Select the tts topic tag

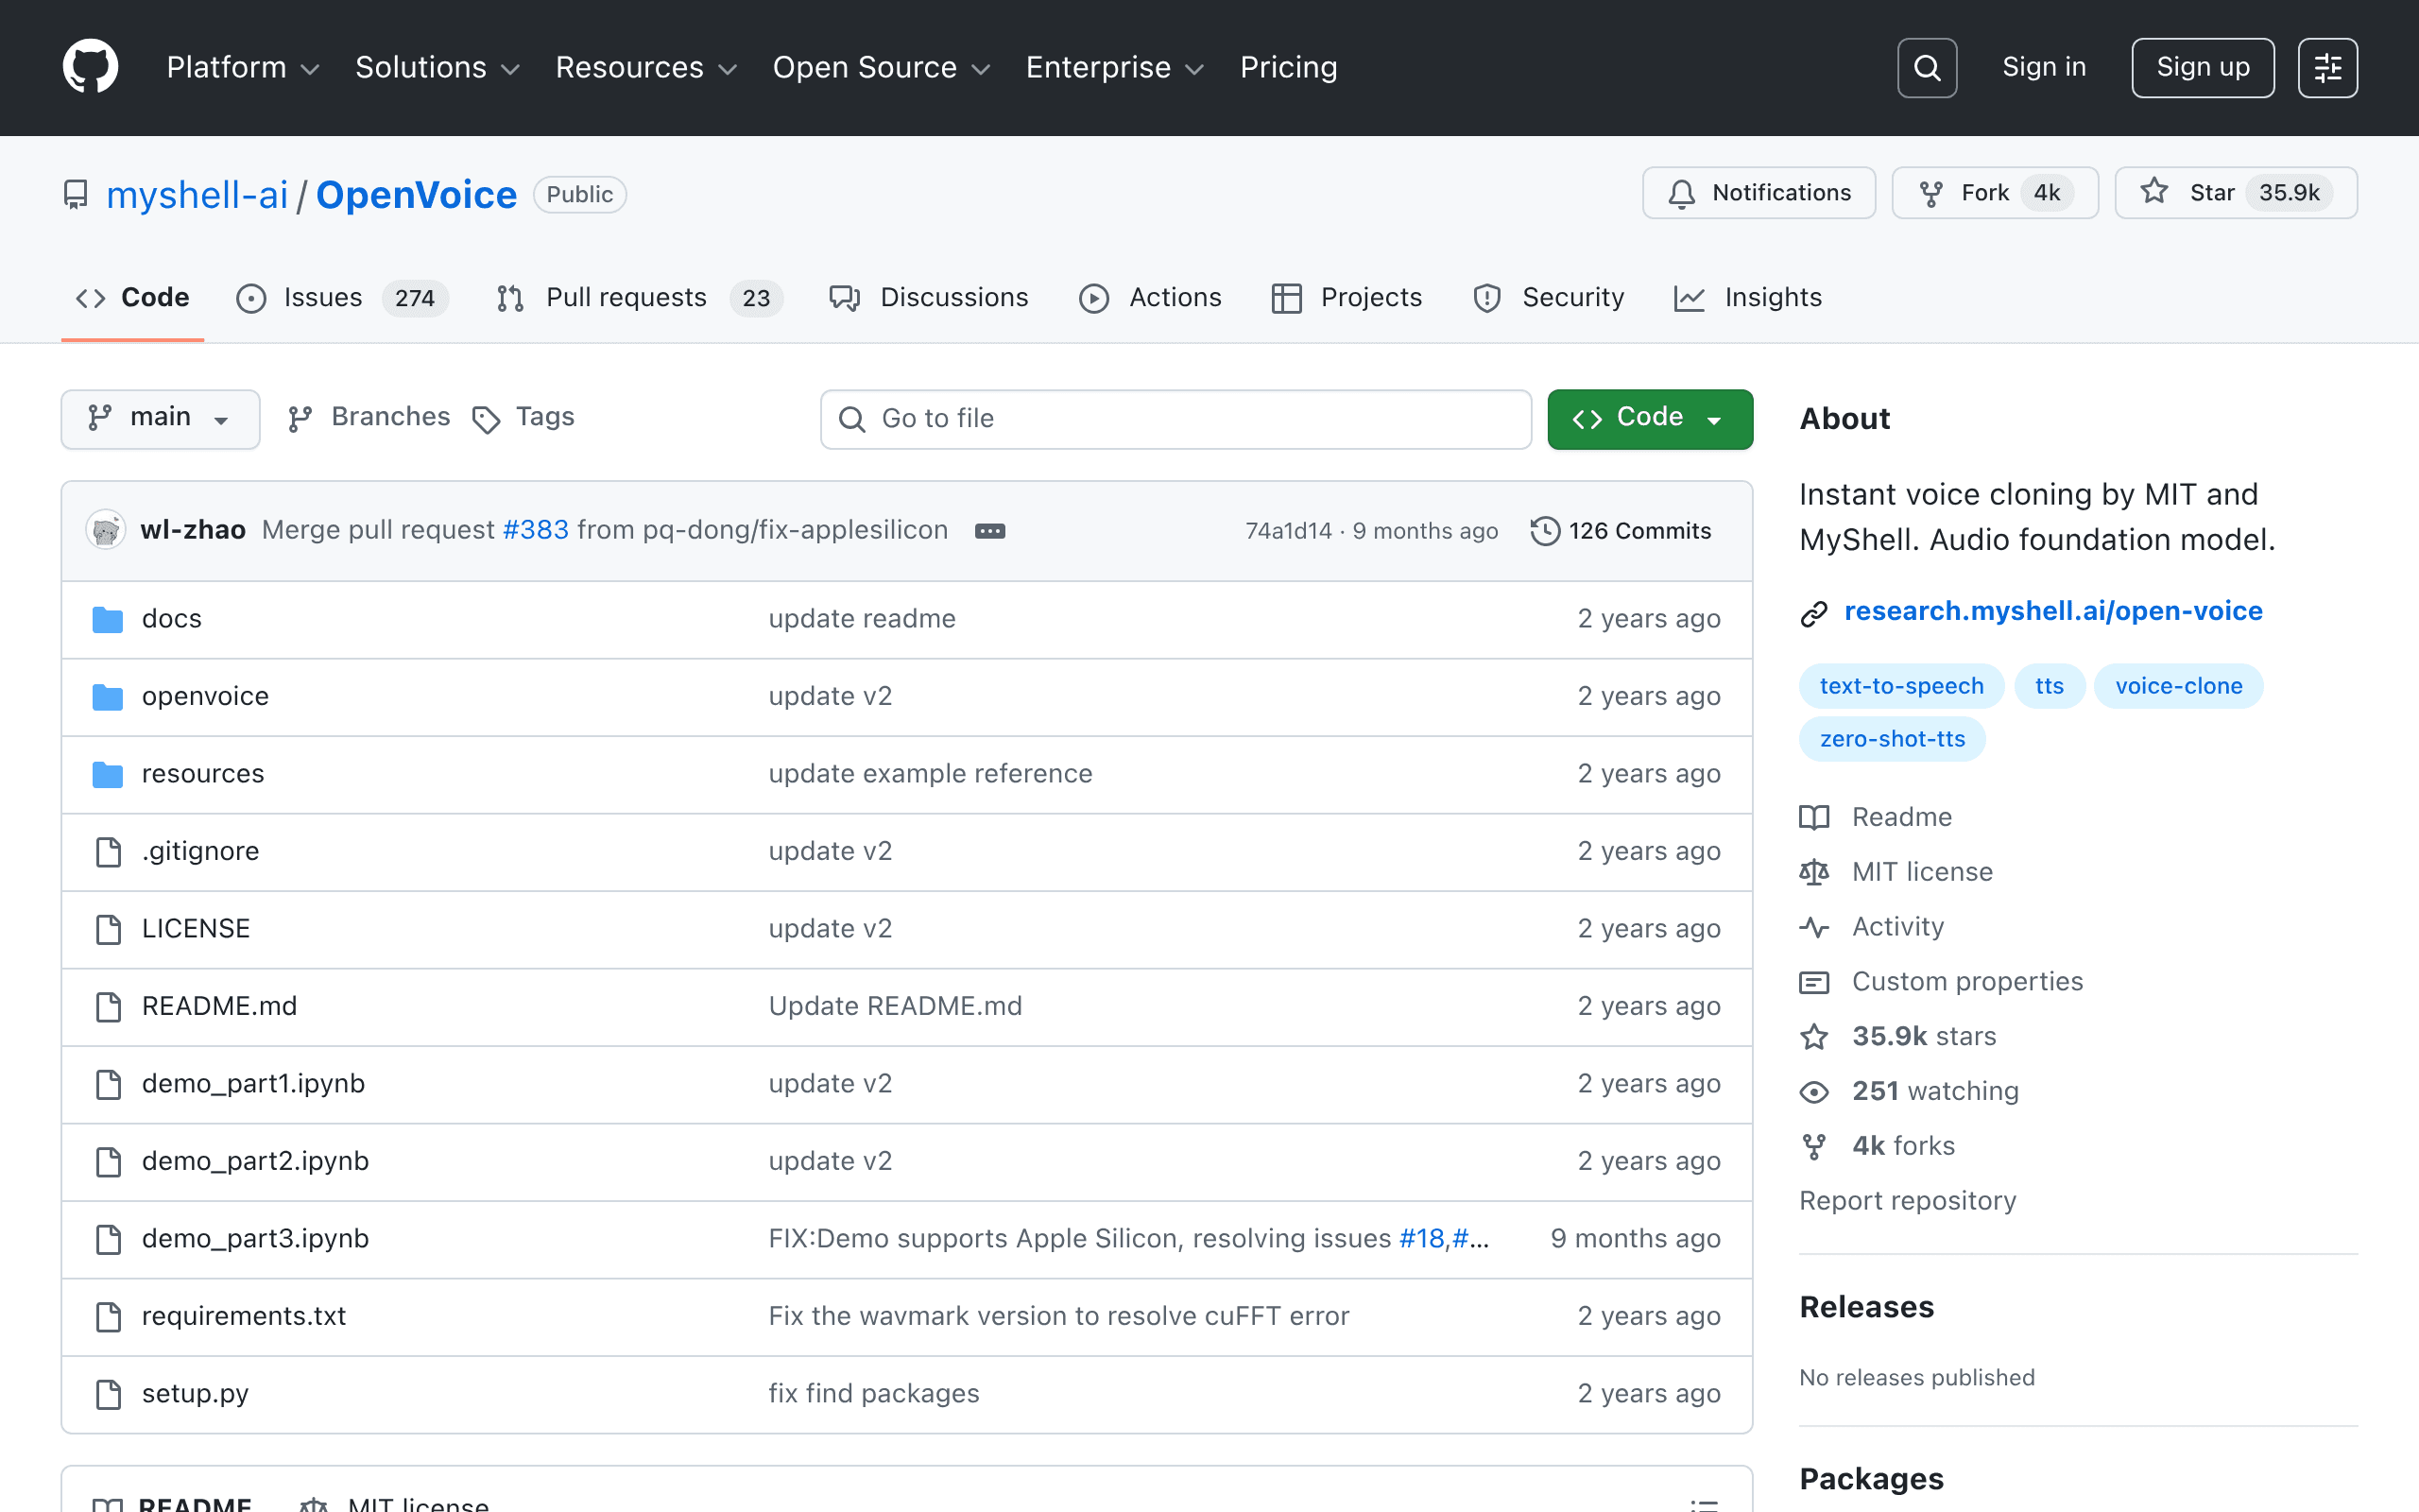point(2050,686)
